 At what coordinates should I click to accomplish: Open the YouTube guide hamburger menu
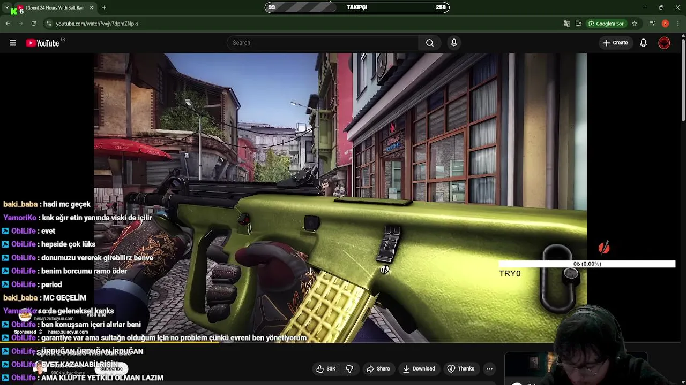coord(13,43)
